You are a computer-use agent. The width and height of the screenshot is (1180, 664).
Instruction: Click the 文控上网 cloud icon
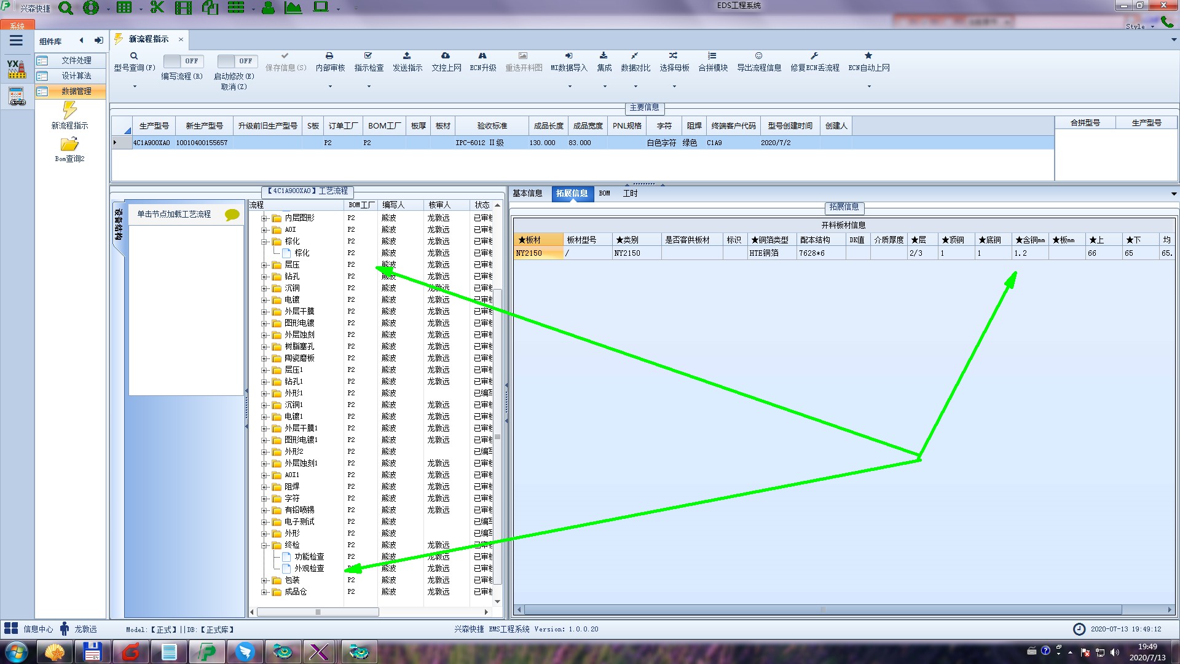coord(446,56)
